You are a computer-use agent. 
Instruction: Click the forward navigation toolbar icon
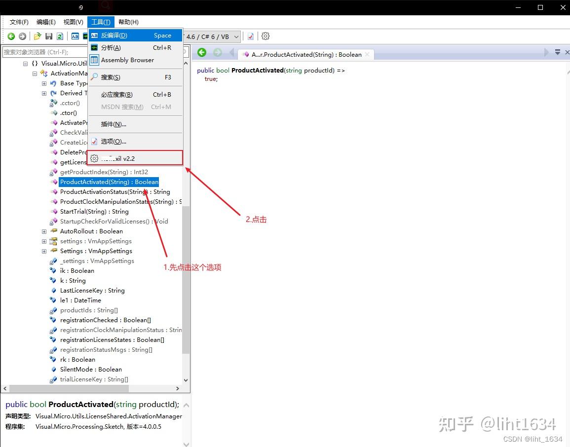[23, 36]
